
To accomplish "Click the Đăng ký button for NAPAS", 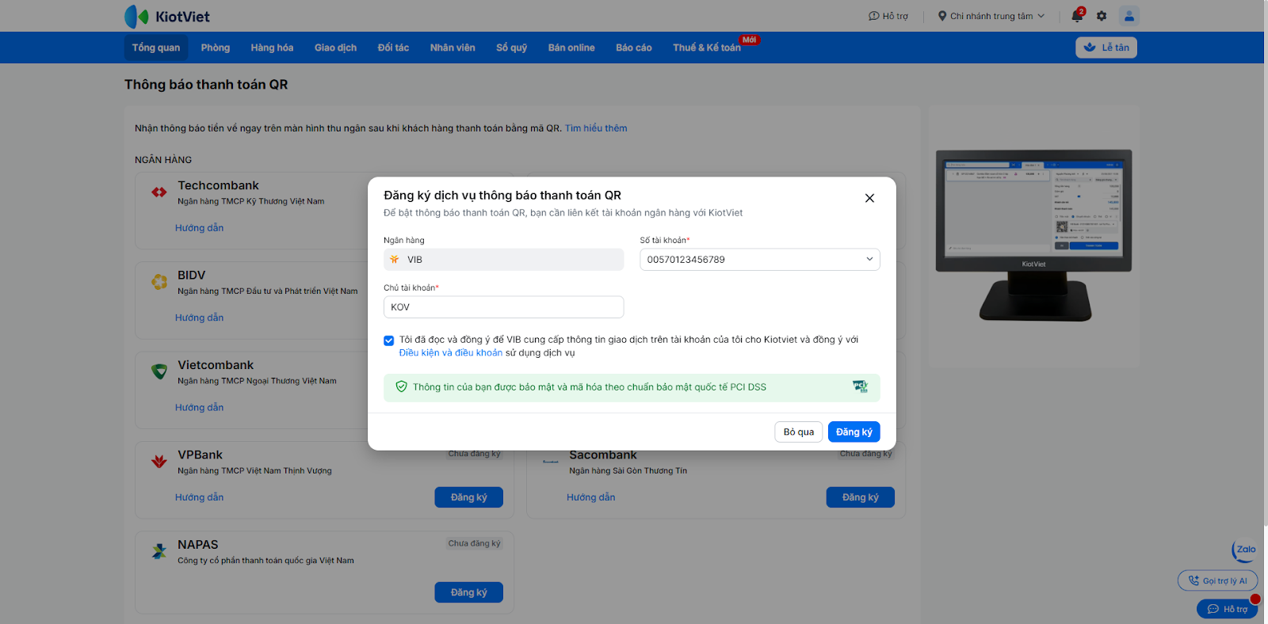I will click(x=468, y=592).
